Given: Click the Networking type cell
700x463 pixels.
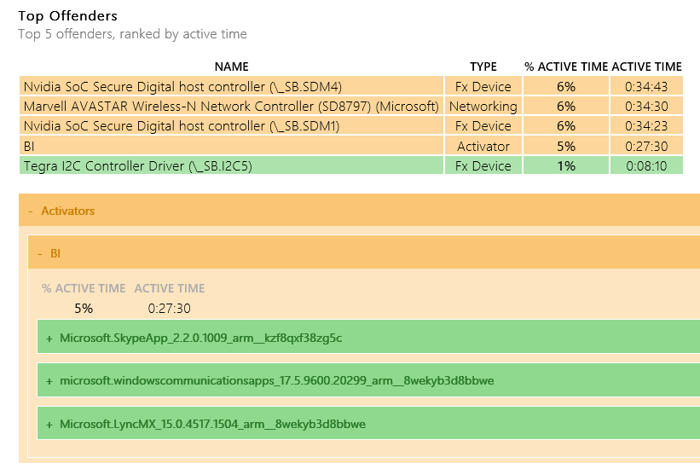Looking at the screenshot, I should click(x=483, y=106).
